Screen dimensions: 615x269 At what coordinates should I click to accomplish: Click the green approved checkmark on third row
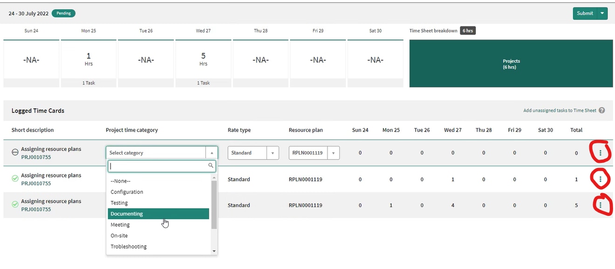tap(15, 204)
